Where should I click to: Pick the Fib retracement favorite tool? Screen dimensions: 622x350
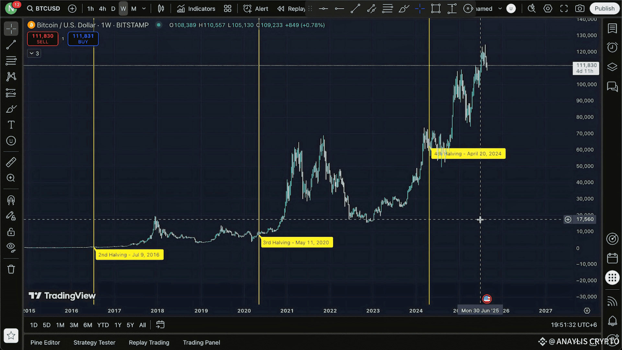(387, 9)
